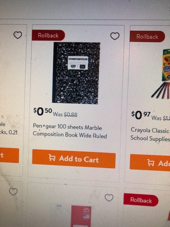Open Crayola Classic School Supplies product title

pos(150,134)
